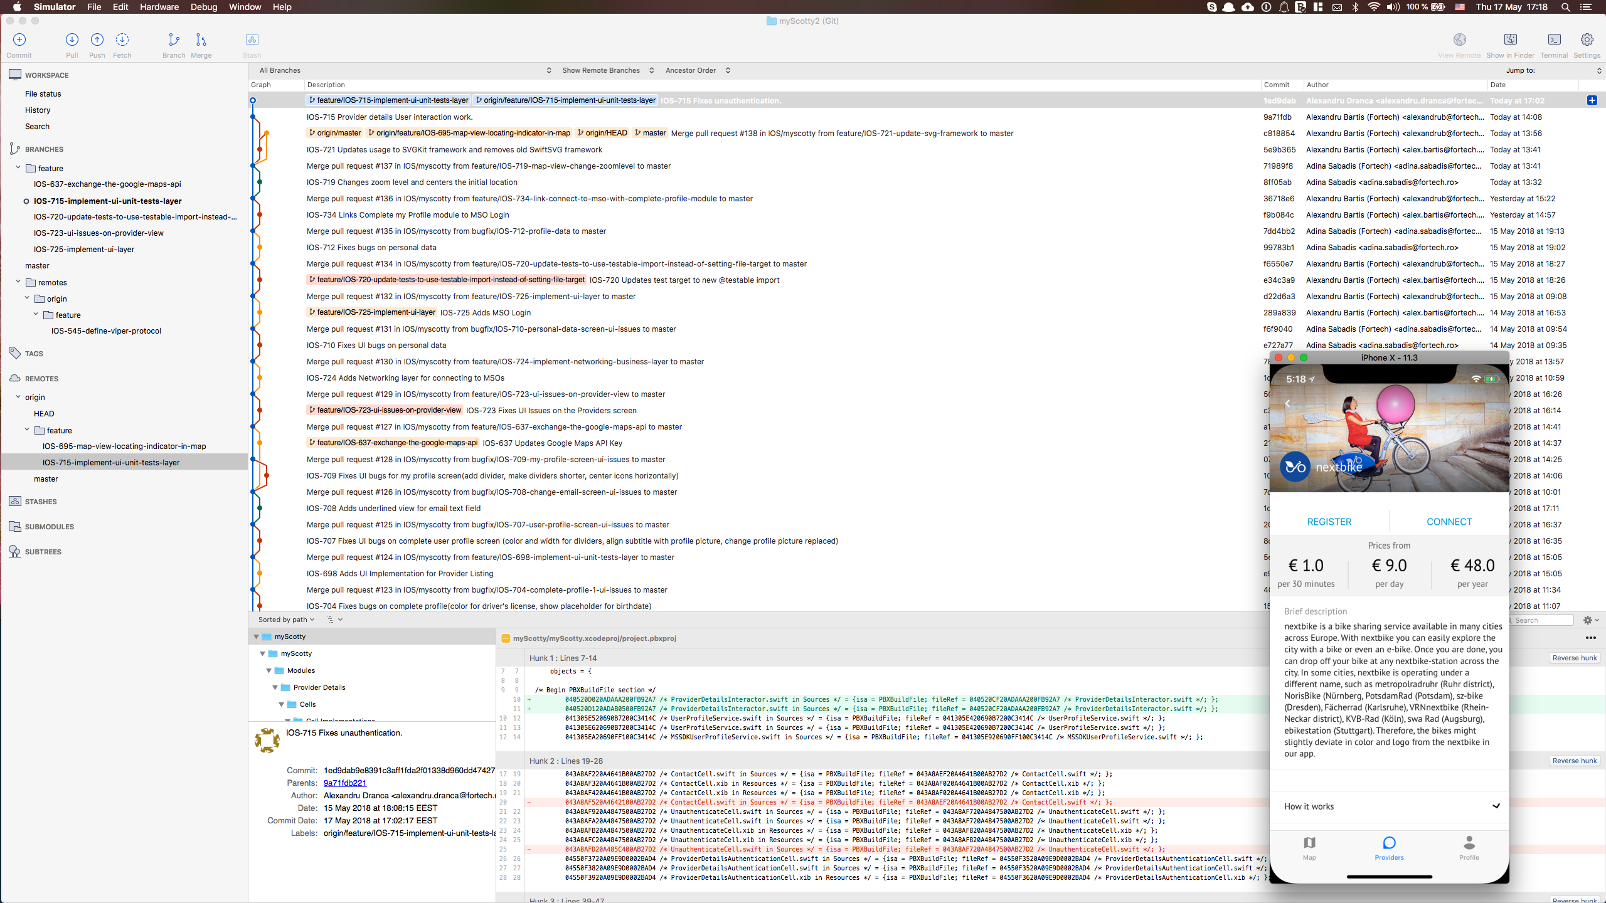The height and width of the screenshot is (903, 1606).
Task: Click Show in Finder icon
Action: point(1511,40)
